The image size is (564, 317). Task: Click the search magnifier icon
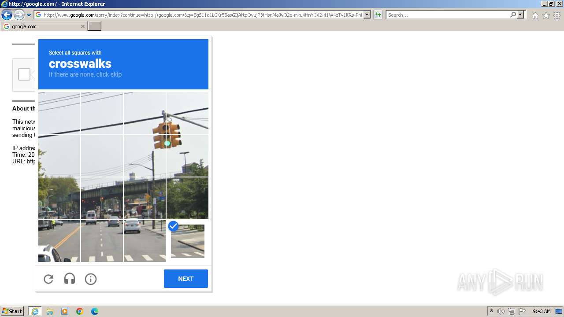[513, 15]
